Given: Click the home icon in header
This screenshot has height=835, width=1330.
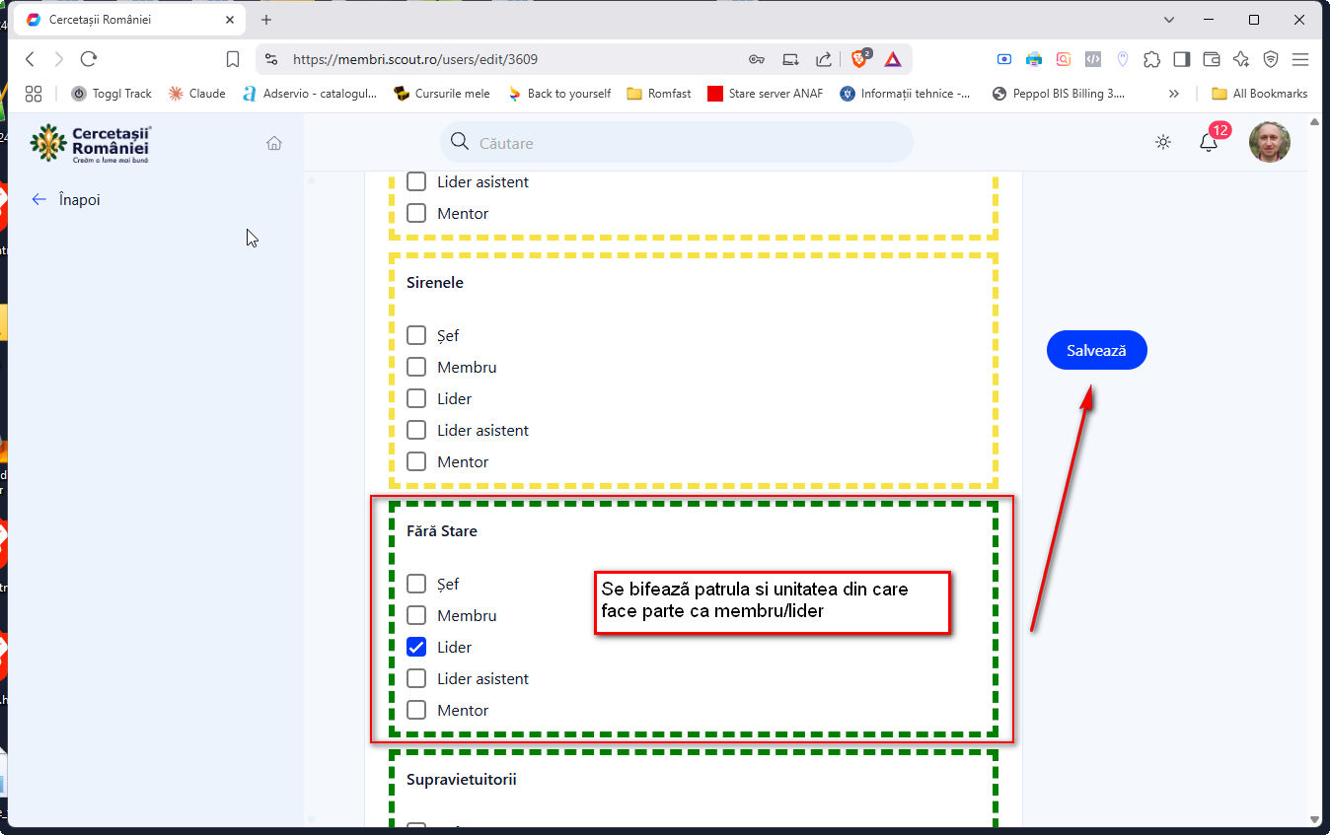Looking at the screenshot, I should pyautogui.click(x=274, y=143).
